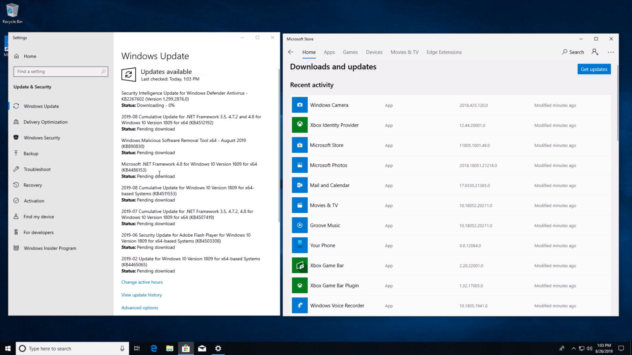Switch to the Movies & TV tab
Viewport: 632px width, 355px height.
click(x=405, y=52)
